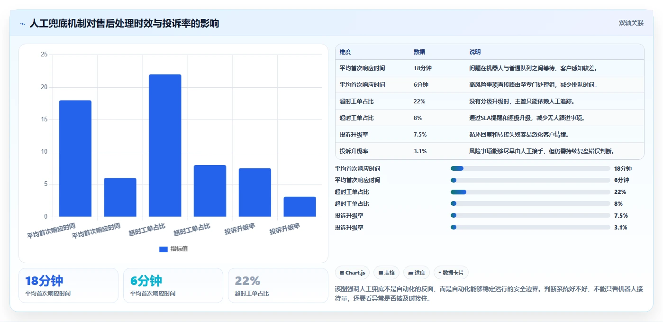
Task: Click the chart bar at value 6
Action: tap(120, 197)
